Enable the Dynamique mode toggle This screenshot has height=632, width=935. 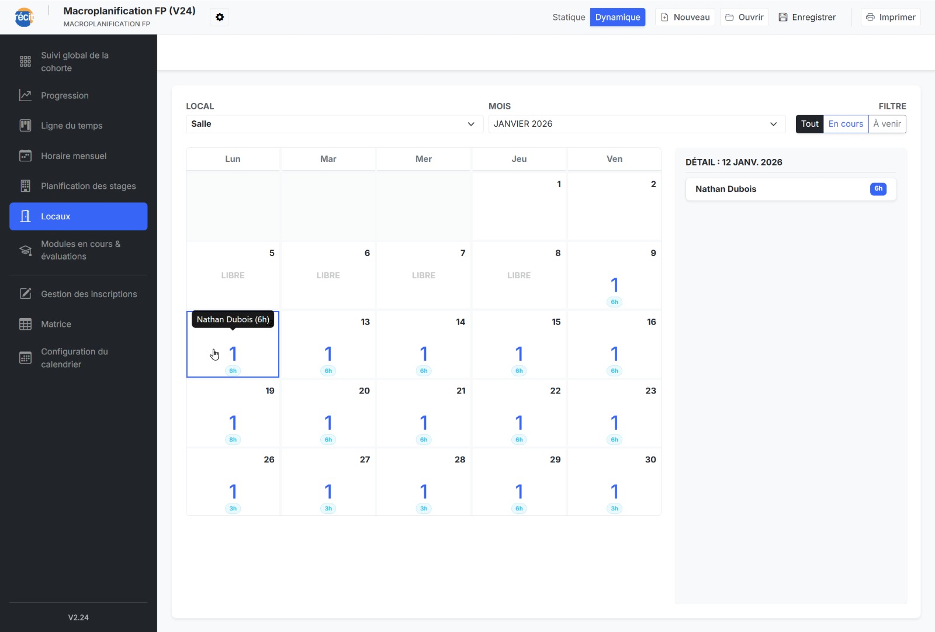pos(617,18)
